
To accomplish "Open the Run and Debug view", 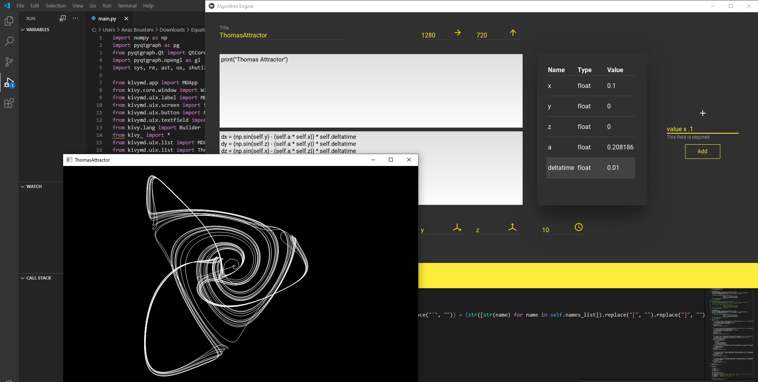I will (x=9, y=83).
